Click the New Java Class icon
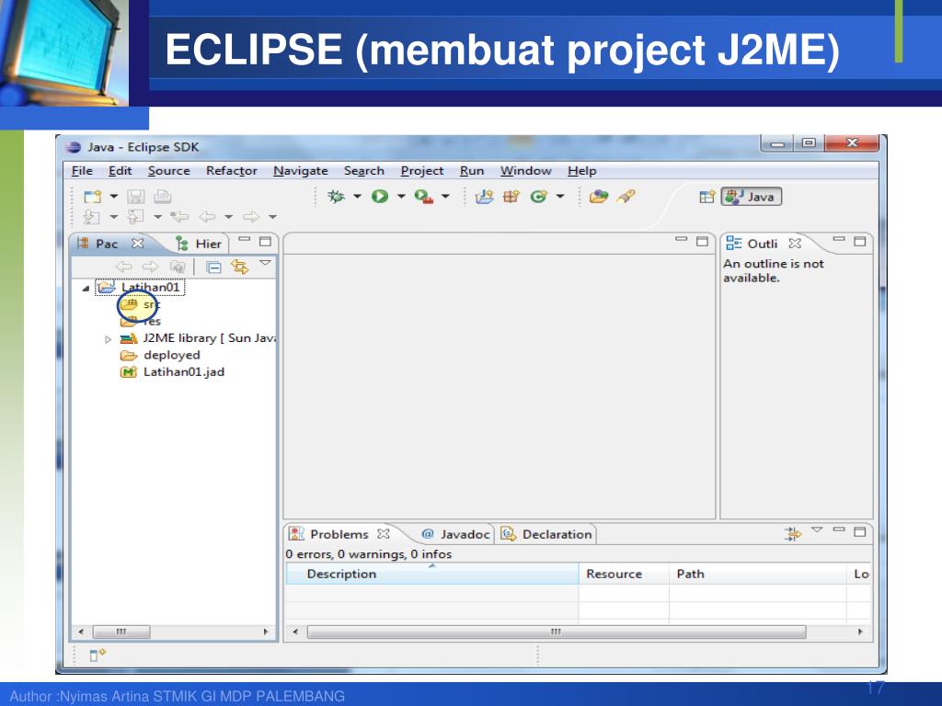 coord(539,197)
